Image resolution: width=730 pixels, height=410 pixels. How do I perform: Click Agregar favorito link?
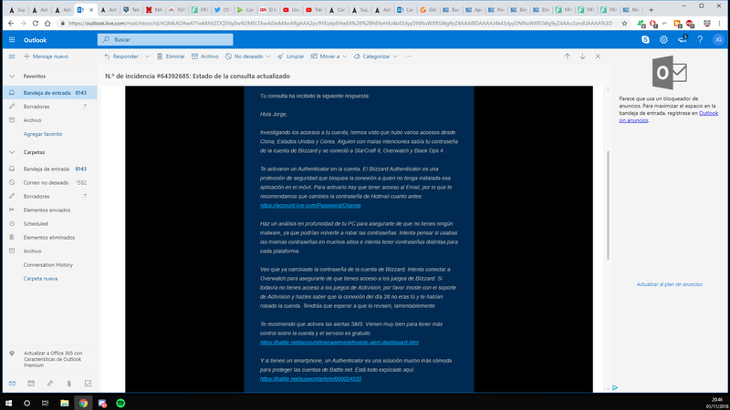[43, 134]
